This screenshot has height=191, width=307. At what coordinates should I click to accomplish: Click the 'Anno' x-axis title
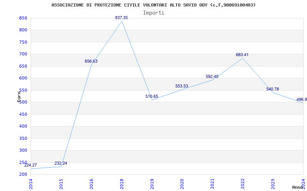[298, 187]
